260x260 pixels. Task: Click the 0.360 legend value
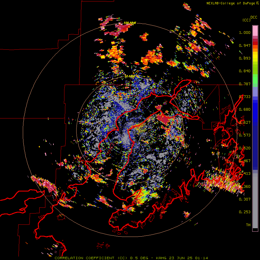pyautogui.click(x=245, y=186)
